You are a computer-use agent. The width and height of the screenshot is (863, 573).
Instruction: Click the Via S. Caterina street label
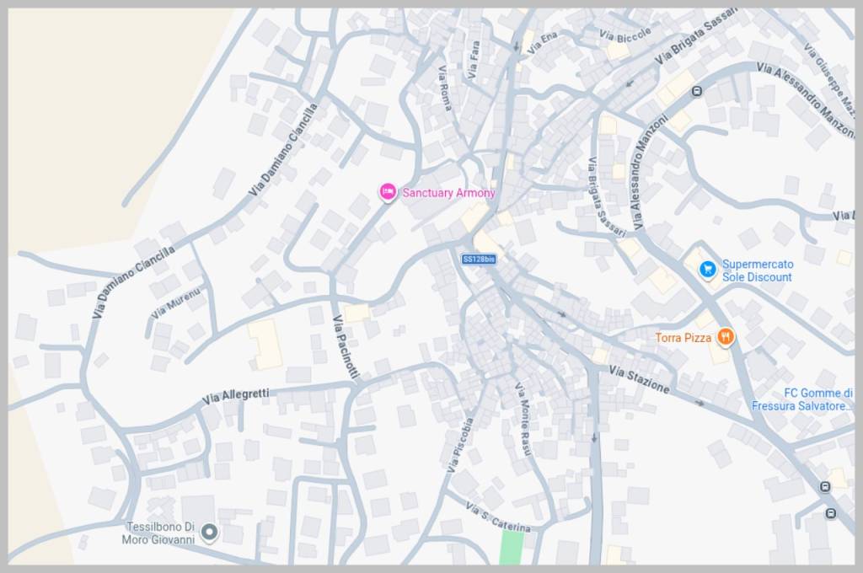pos(498,517)
